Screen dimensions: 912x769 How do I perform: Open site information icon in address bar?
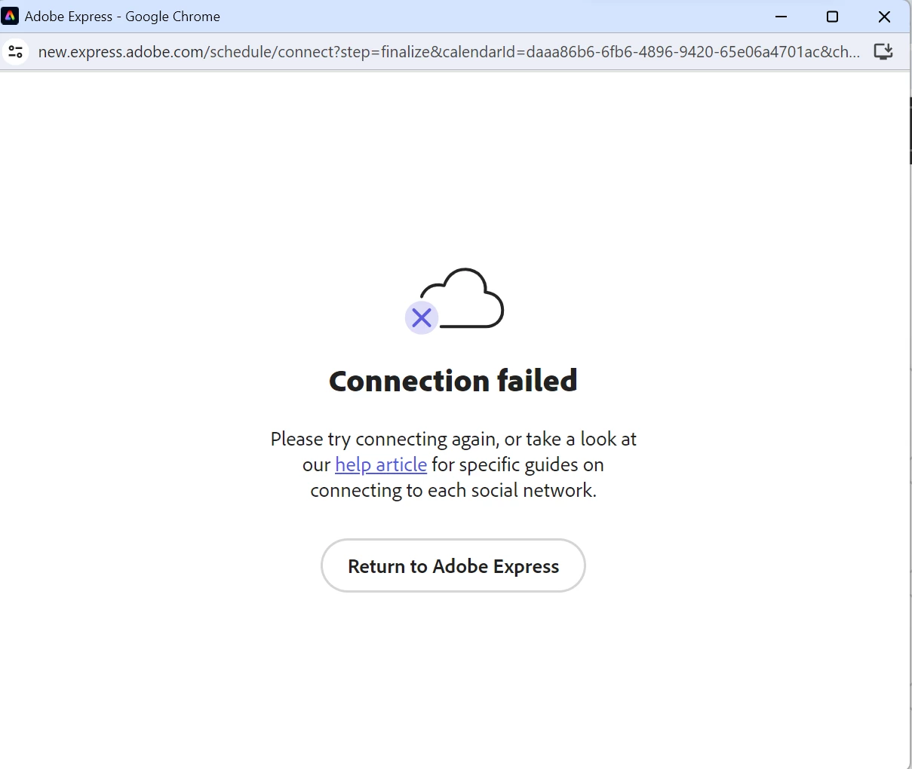(16, 52)
